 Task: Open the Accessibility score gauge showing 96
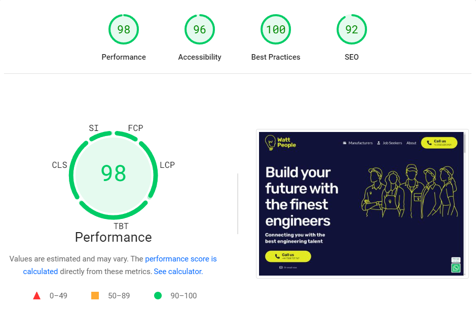pos(200,30)
